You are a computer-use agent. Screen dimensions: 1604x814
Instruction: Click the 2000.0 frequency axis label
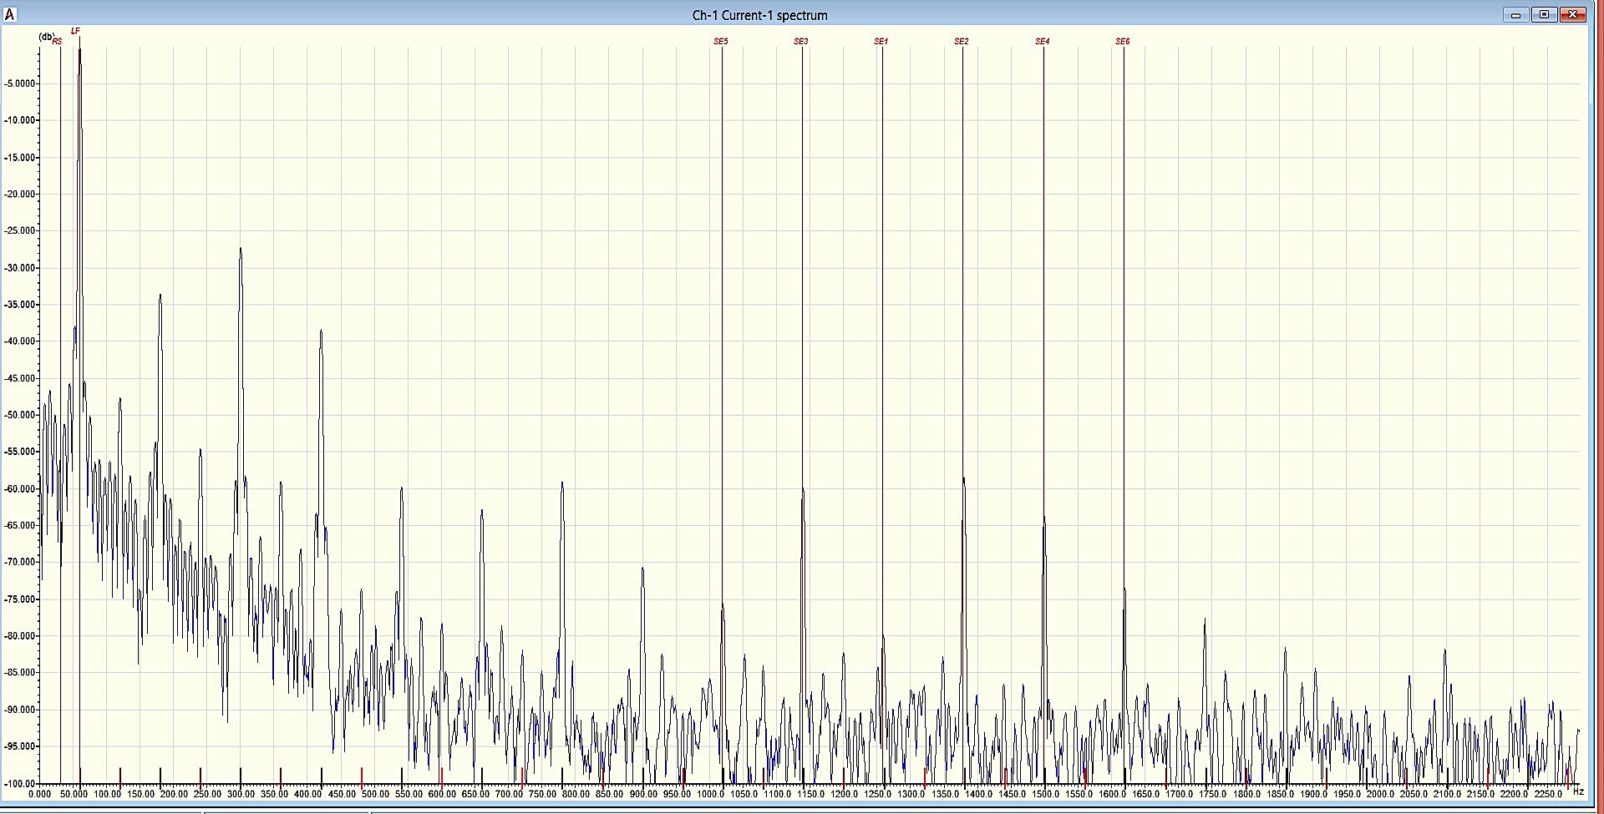click(1380, 794)
